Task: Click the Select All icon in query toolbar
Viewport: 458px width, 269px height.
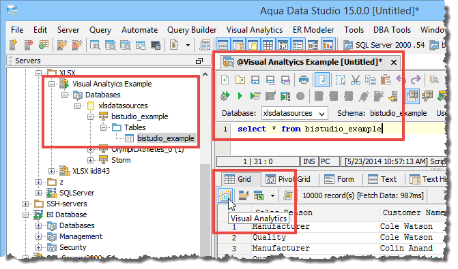Action: [341, 80]
